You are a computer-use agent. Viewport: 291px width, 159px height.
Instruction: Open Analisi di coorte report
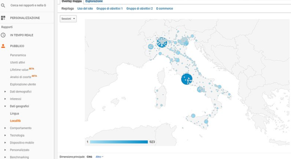pos(21,77)
